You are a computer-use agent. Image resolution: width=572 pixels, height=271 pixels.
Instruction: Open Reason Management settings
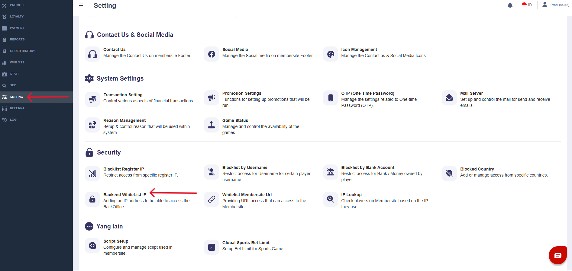click(124, 120)
